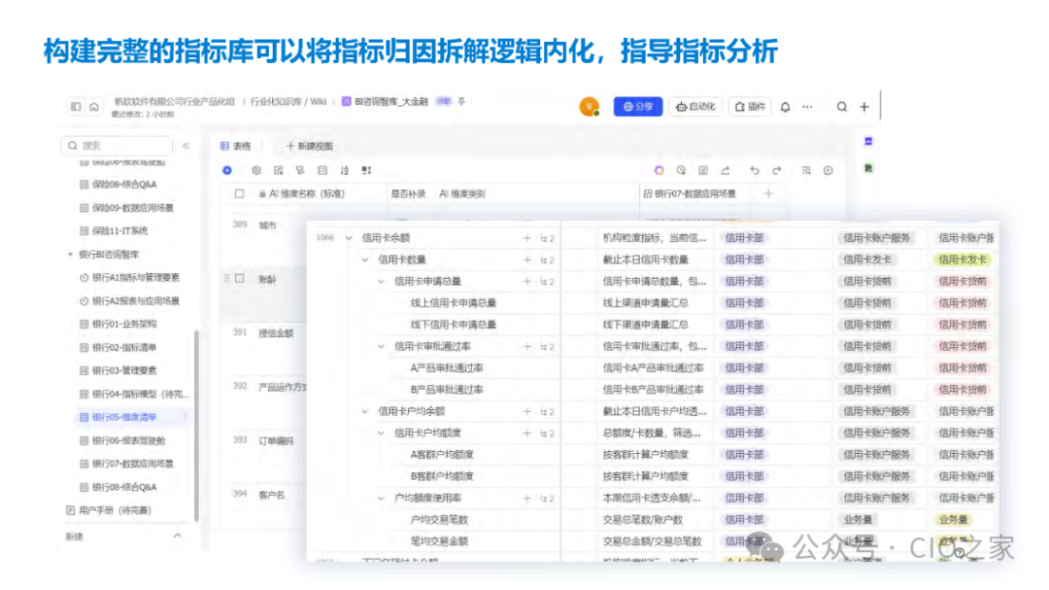Screen dimensions: 1049x590
Task: Collapse the 户均额度使用率 row
Action: click(381, 499)
